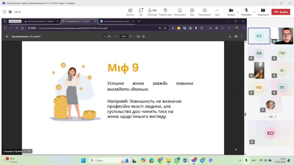Screen dimensions: 294x165
Task: Open the Вид view layout options
Action: coord(192,12)
